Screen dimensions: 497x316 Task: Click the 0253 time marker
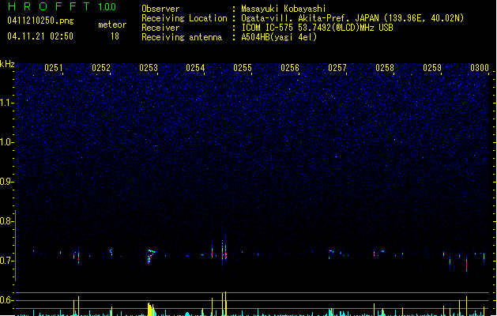[149, 68]
